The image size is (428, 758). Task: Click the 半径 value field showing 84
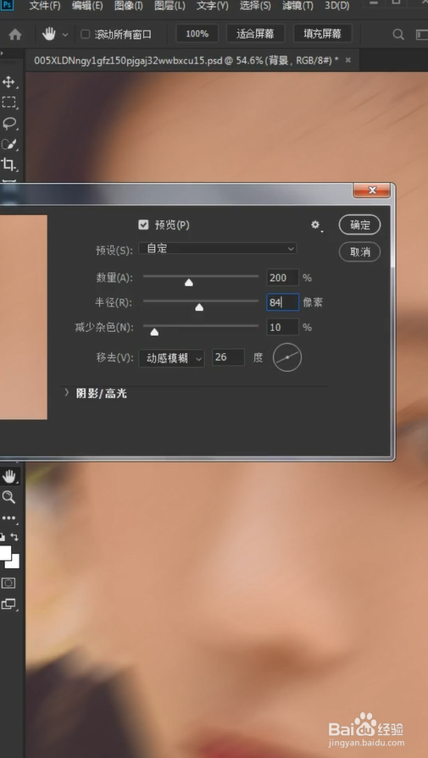[282, 302]
